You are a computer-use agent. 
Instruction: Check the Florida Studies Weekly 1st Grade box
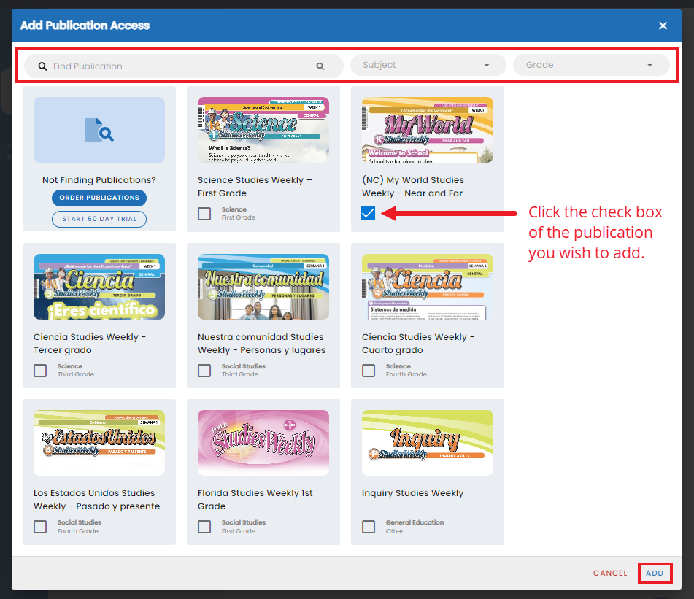pos(204,527)
